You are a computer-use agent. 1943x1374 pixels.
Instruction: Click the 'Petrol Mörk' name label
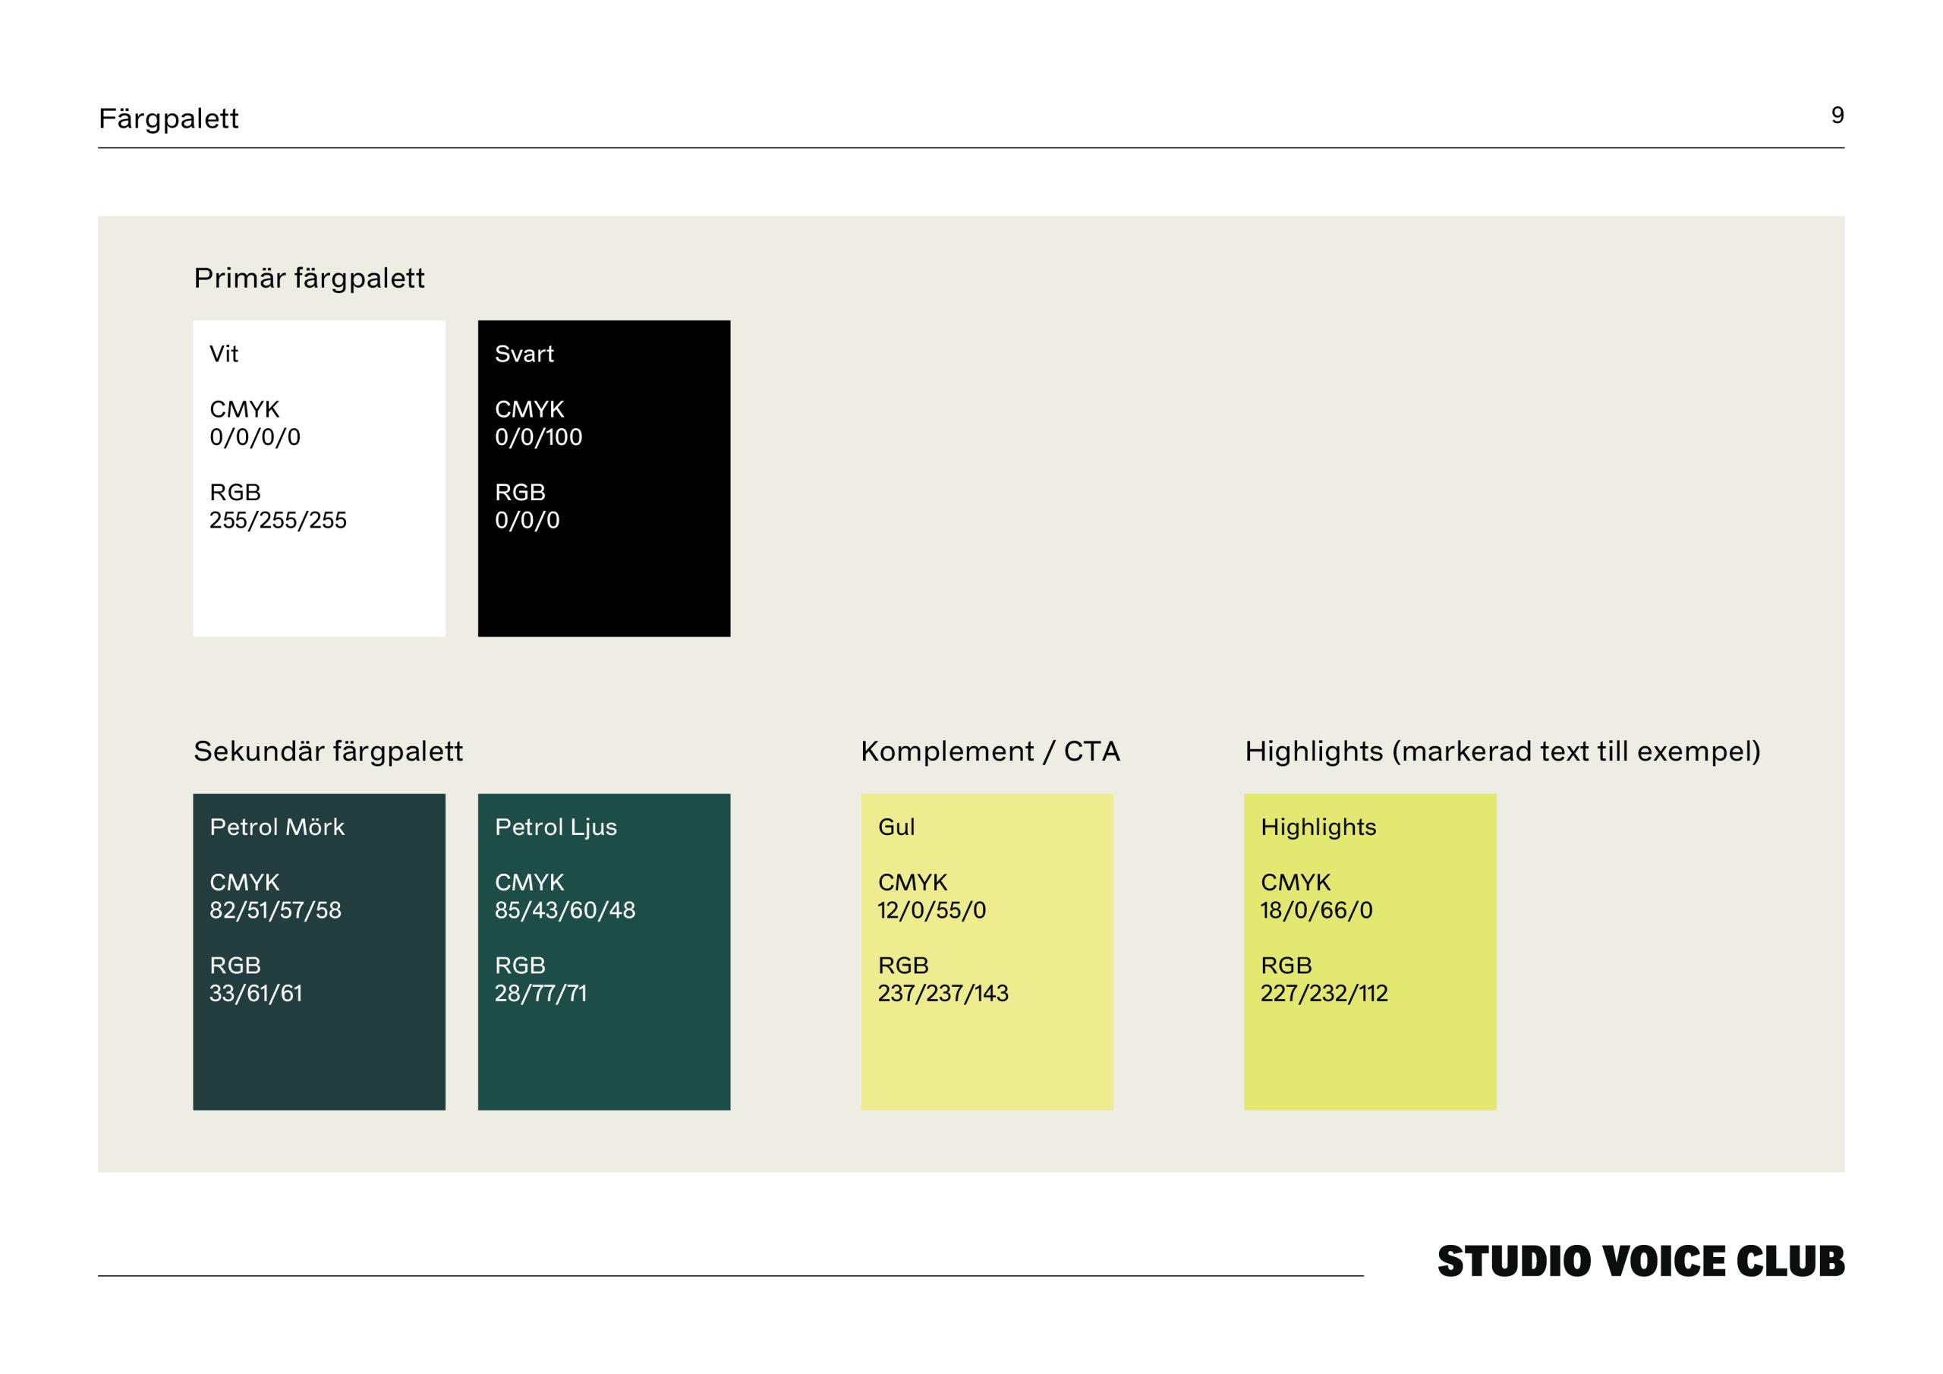coord(277,827)
